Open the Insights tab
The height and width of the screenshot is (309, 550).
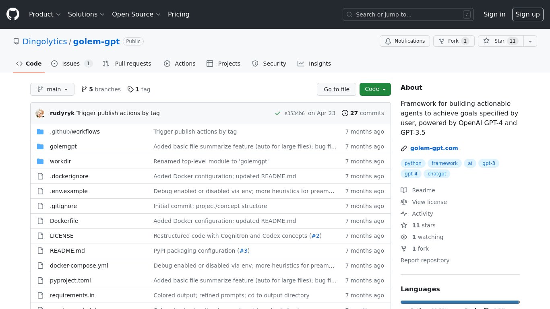click(x=314, y=64)
